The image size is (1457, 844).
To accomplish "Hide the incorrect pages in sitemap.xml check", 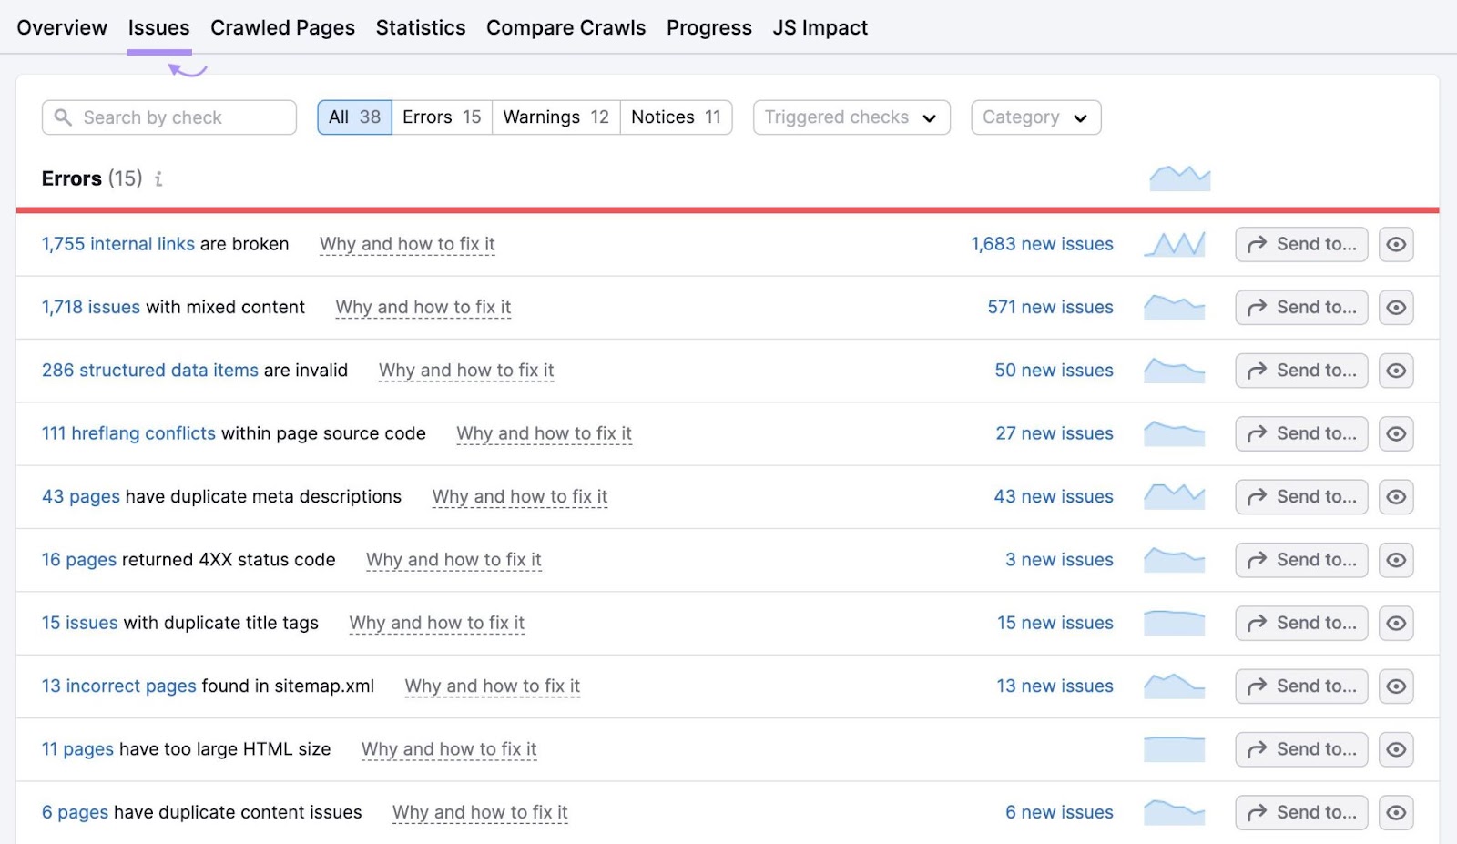I will coord(1397,686).
